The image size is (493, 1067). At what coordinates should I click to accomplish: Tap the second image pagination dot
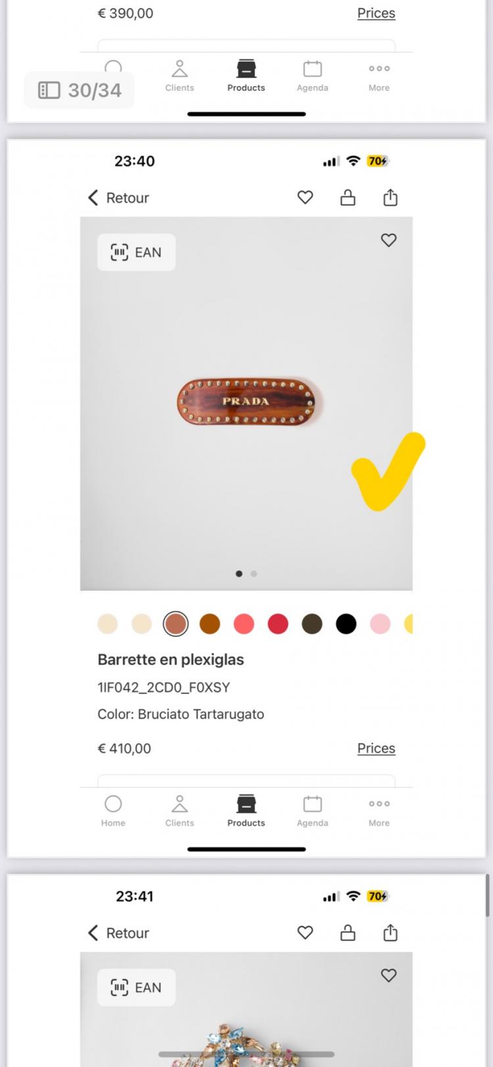[x=254, y=574]
